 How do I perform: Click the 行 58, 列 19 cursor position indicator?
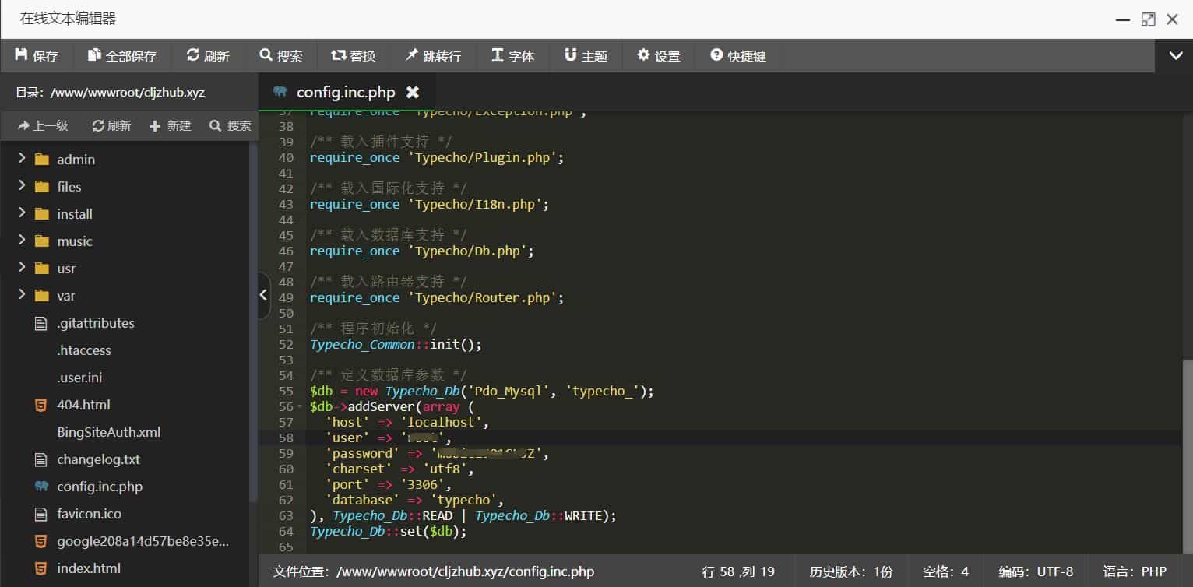pos(738,571)
